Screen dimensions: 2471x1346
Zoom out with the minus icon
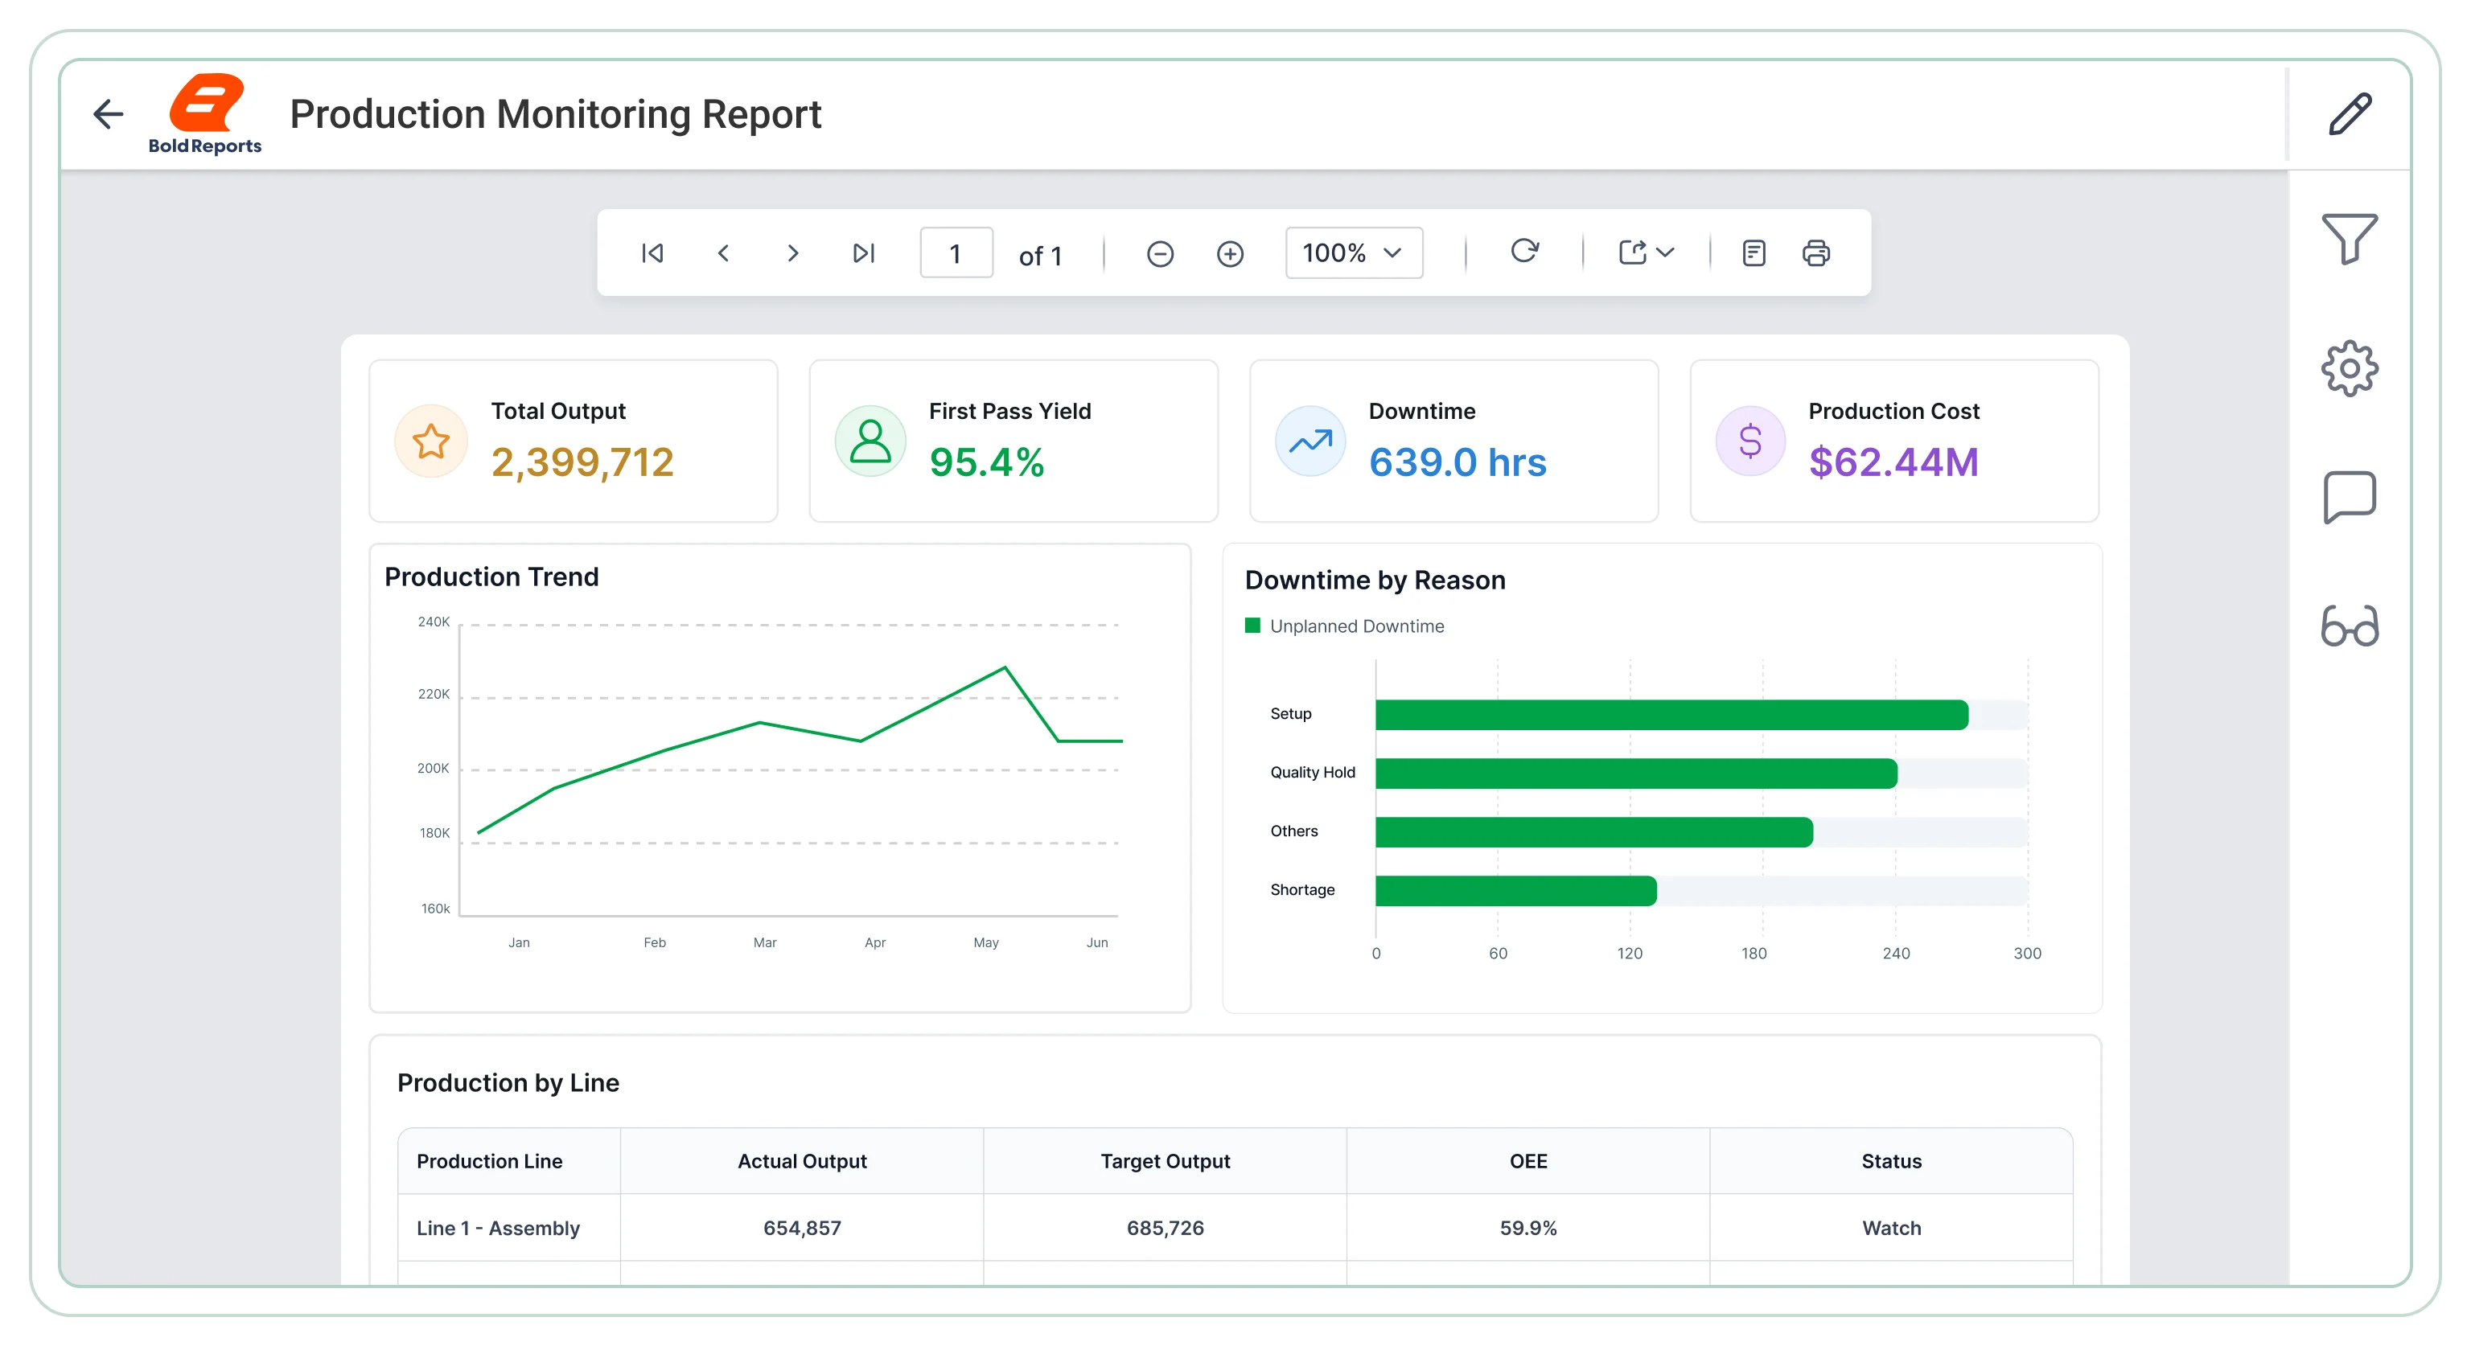1160,254
